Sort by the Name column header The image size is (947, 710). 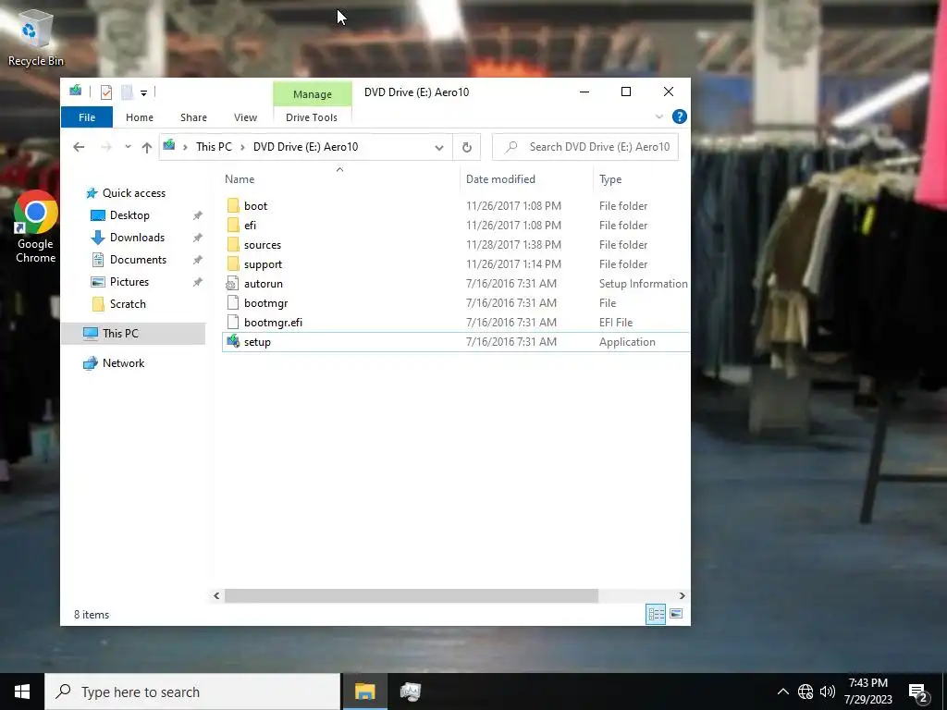[x=240, y=179]
